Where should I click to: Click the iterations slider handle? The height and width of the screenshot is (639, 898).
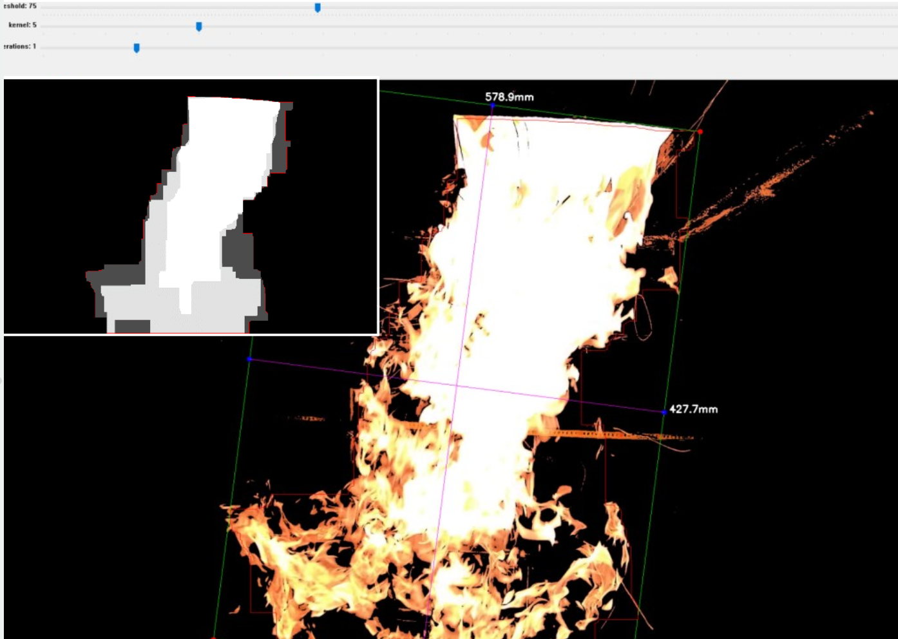tap(137, 48)
